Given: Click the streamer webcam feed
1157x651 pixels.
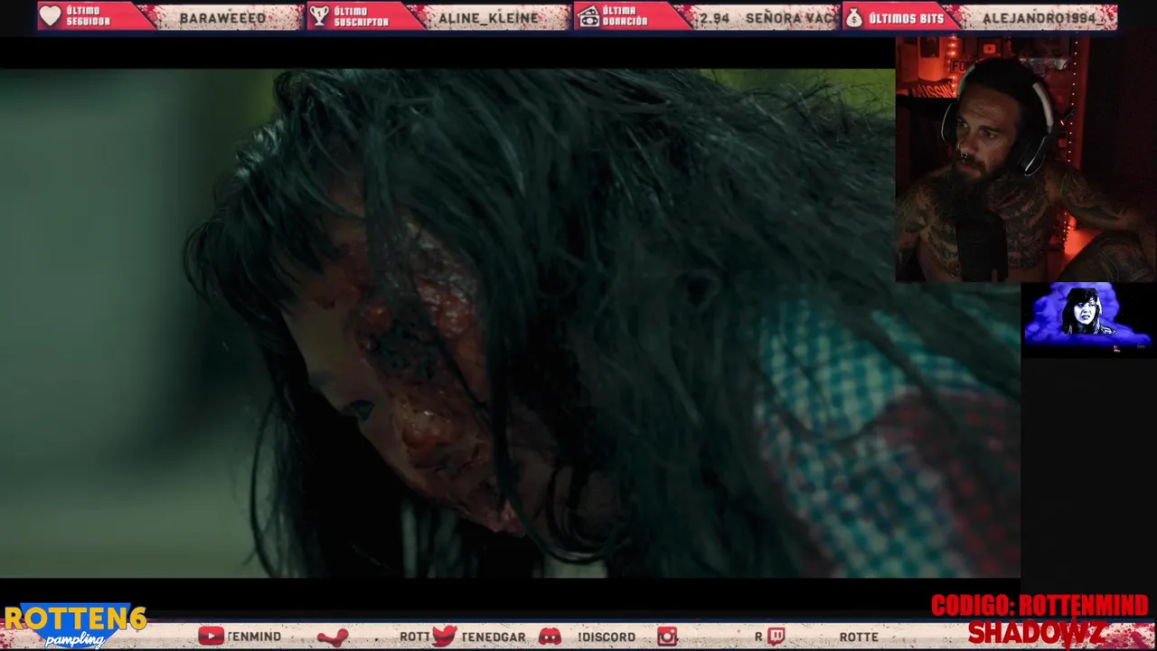Looking at the screenshot, I should 1025,159.
